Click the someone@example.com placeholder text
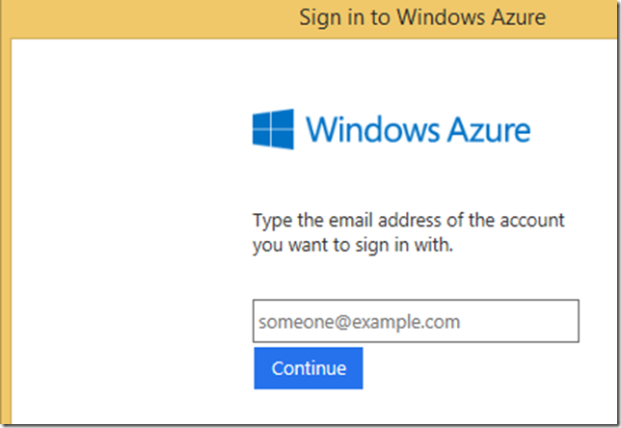 [x=359, y=322]
